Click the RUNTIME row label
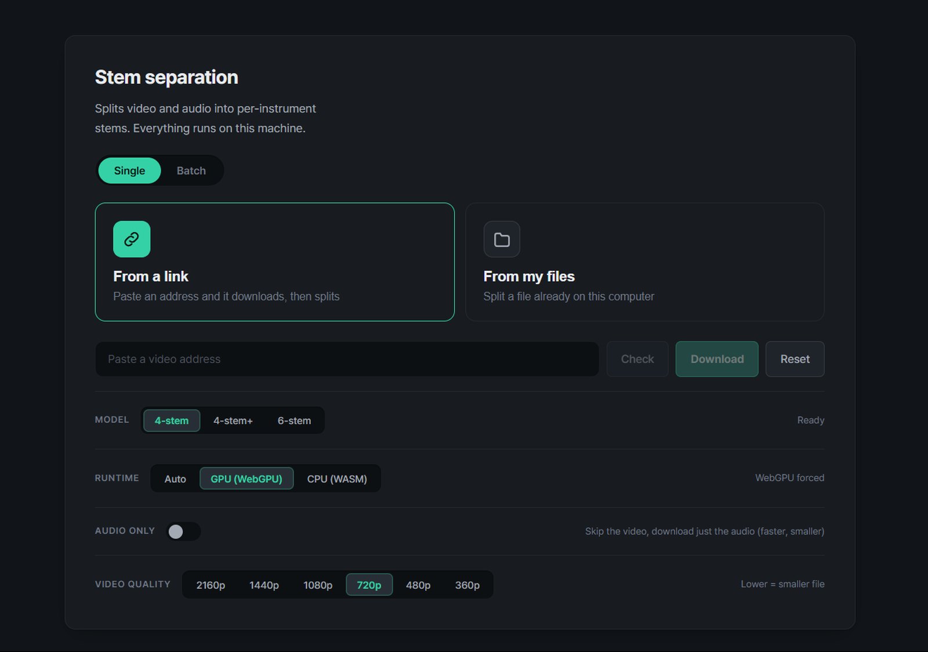Screen dimensions: 928x652 pos(117,478)
